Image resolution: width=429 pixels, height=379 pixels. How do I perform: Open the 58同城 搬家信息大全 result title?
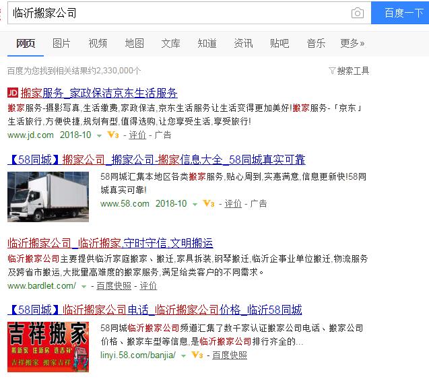156,160
